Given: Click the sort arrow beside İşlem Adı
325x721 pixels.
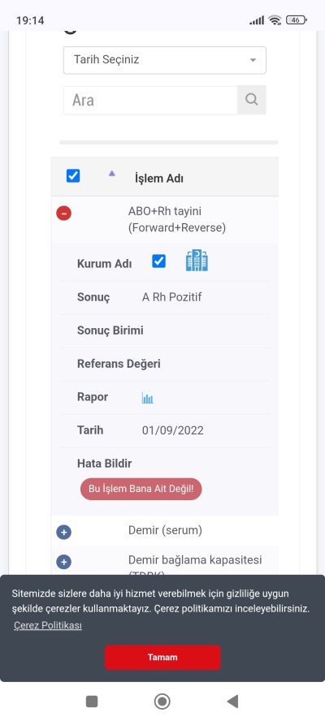Looking at the screenshot, I should pyautogui.click(x=111, y=174).
